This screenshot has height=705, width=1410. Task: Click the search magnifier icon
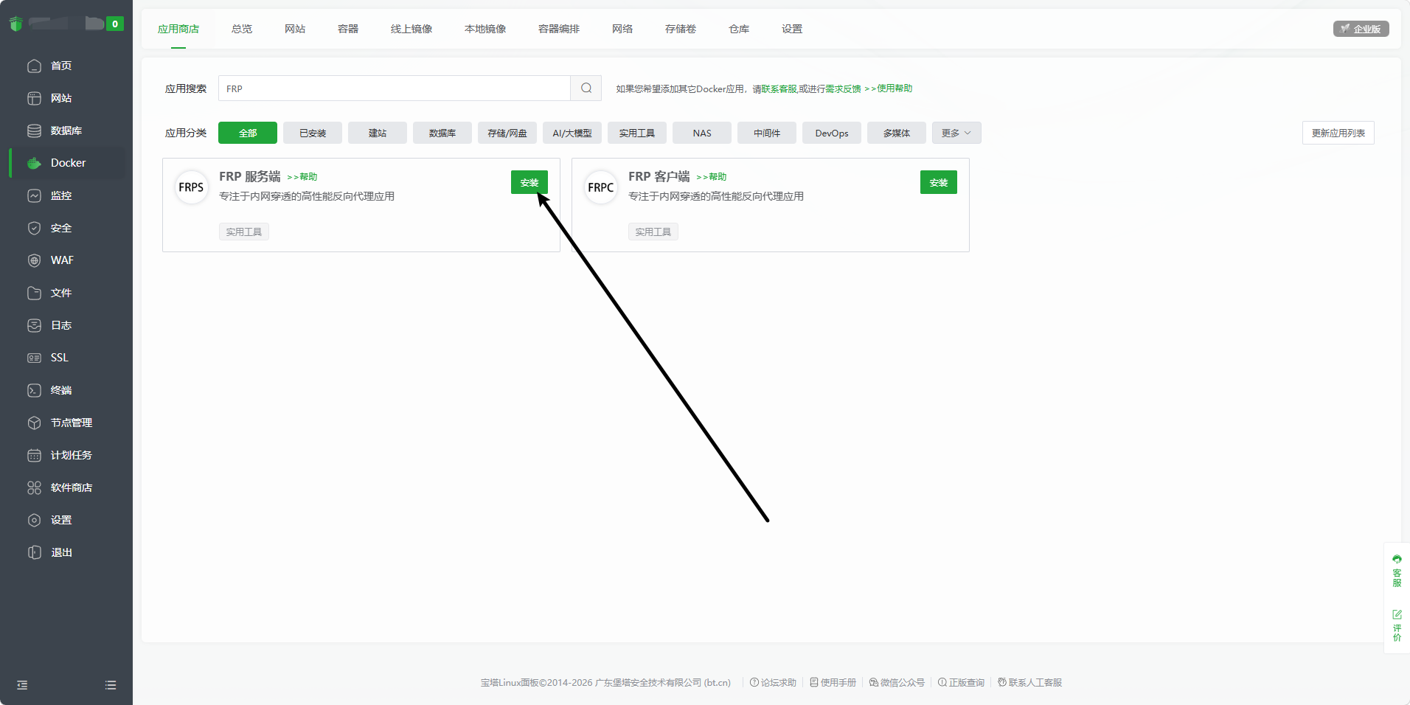tap(586, 88)
